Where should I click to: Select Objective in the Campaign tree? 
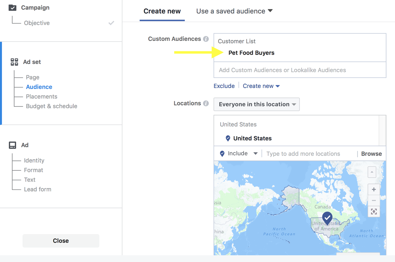tap(37, 23)
